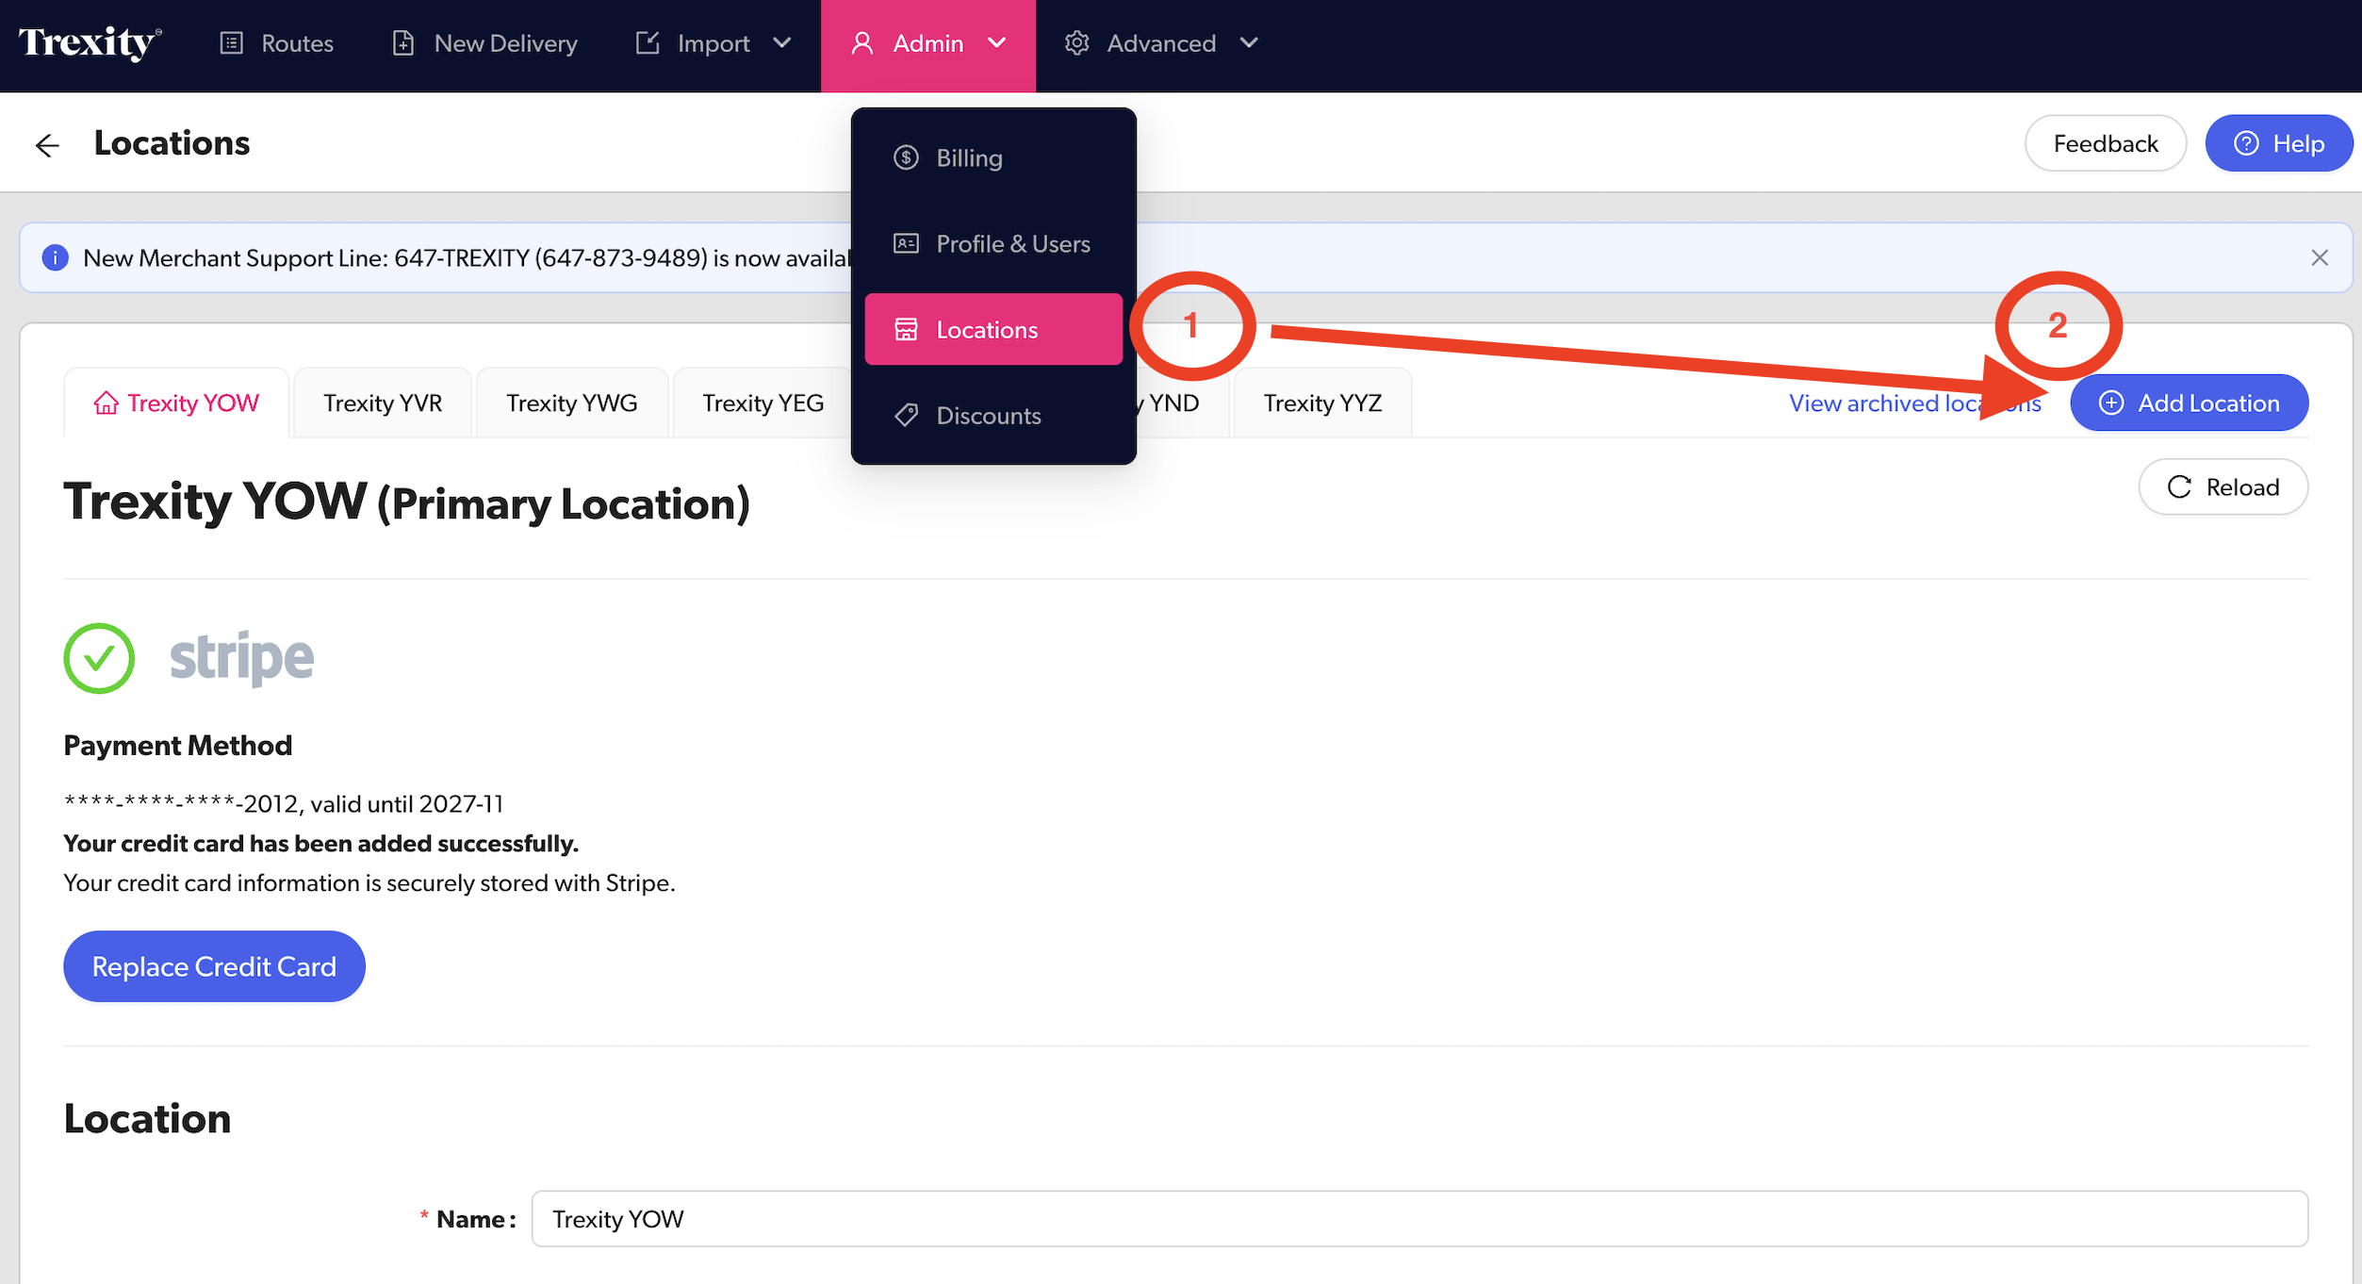Click the Routes list icon
2362x1284 pixels.
pos(231,43)
